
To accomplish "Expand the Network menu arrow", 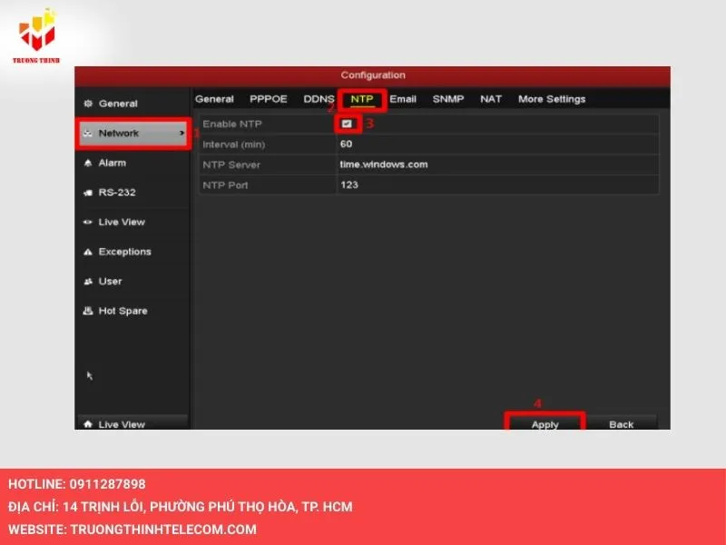I will [x=182, y=134].
